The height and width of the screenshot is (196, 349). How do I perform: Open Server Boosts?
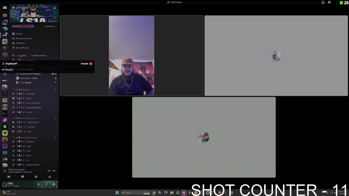click(x=34, y=48)
